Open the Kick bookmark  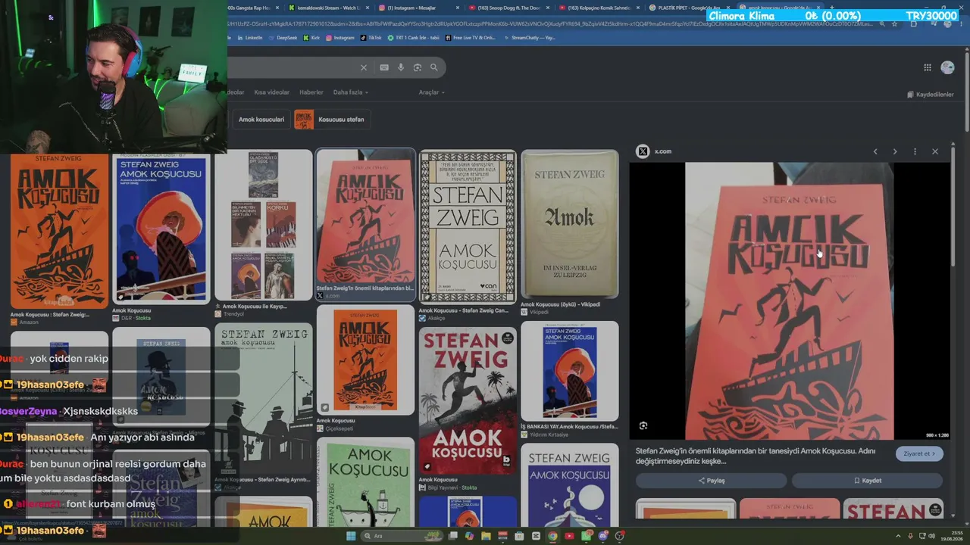(x=312, y=38)
